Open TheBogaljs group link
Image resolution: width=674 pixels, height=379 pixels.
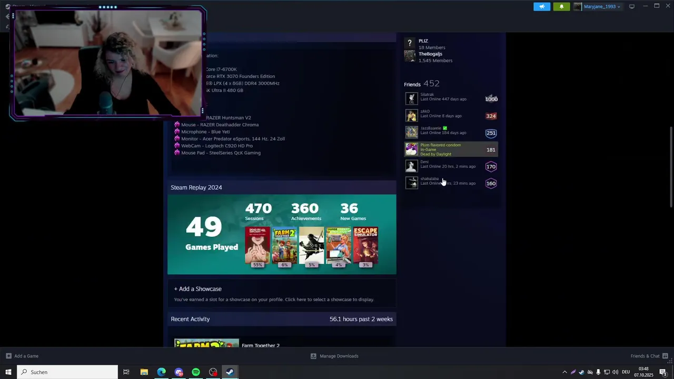430,54
